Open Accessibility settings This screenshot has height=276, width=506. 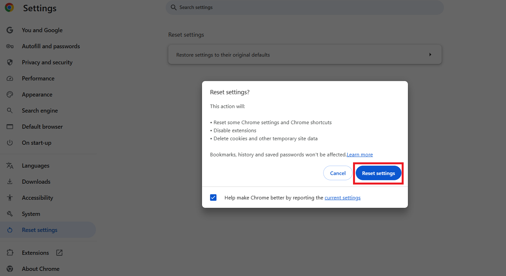37,198
